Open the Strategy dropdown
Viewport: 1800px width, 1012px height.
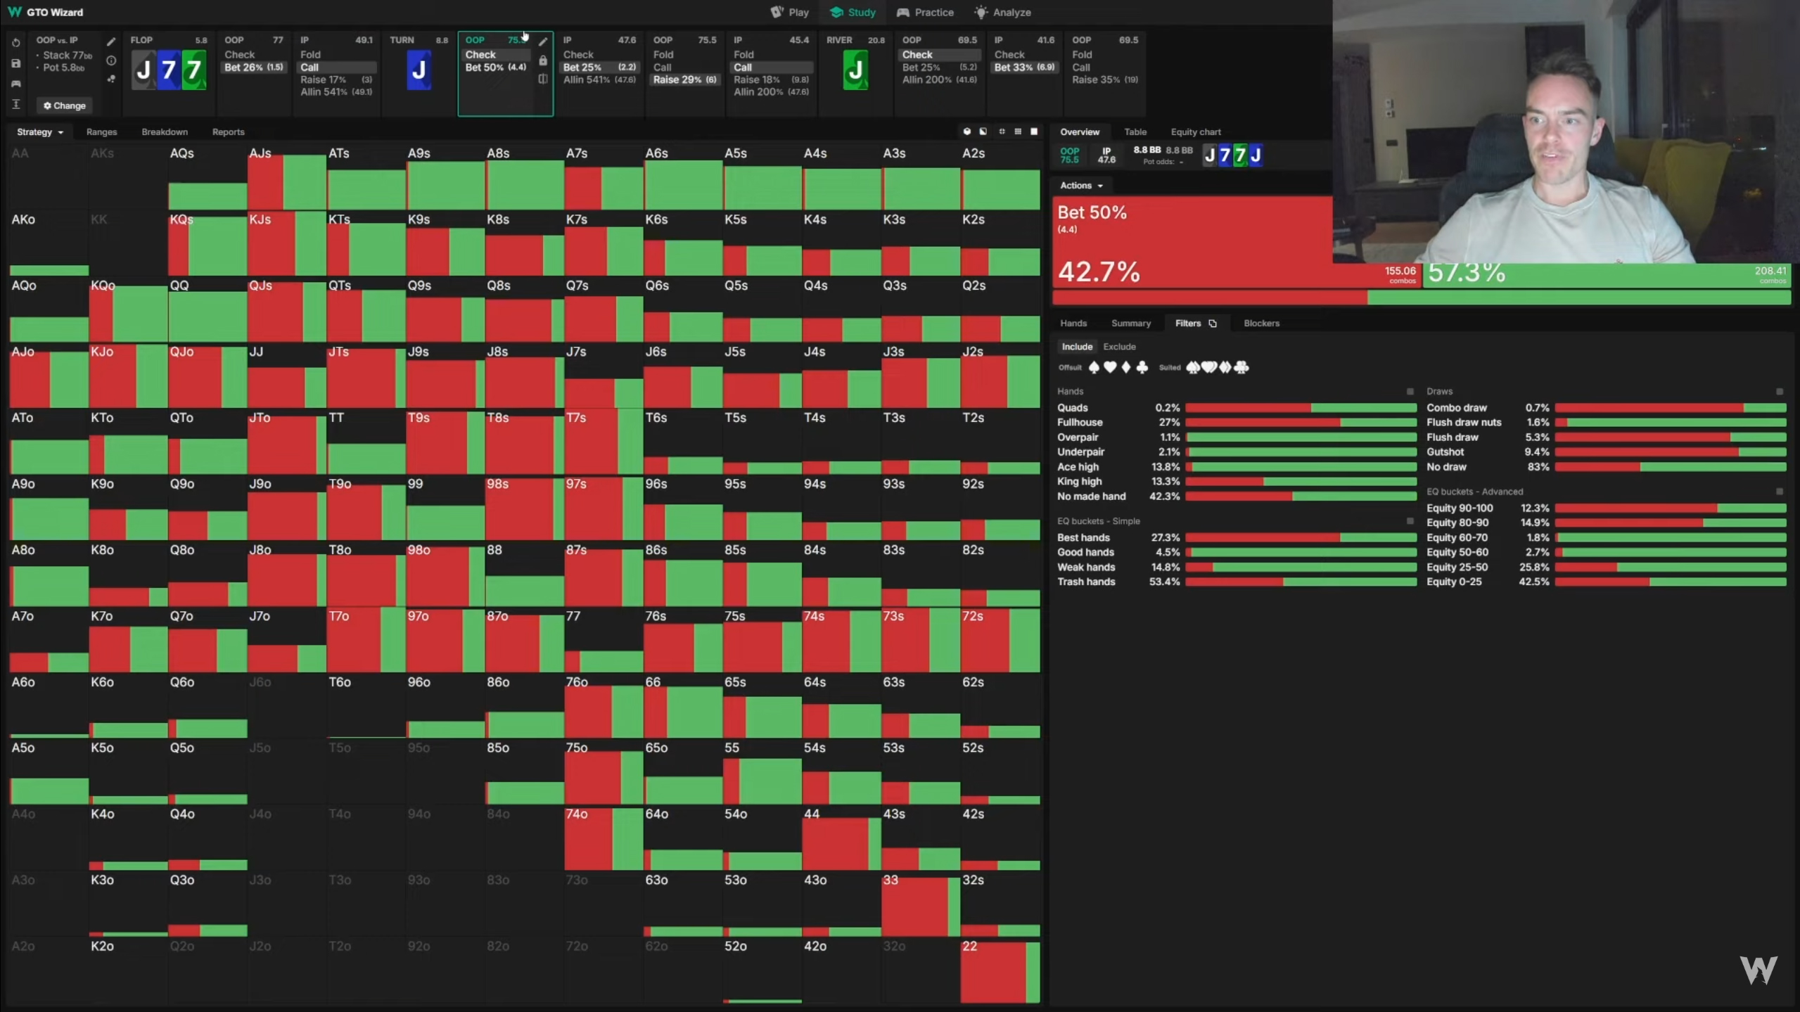(40, 132)
